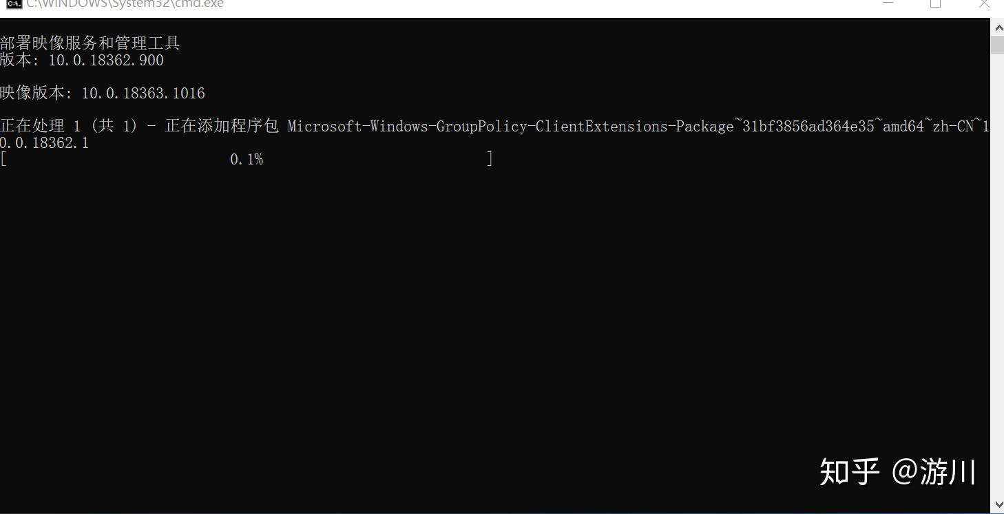Click the progress bar's closing bracket
The height and width of the screenshot is (514, 1004).
(490, 160)
